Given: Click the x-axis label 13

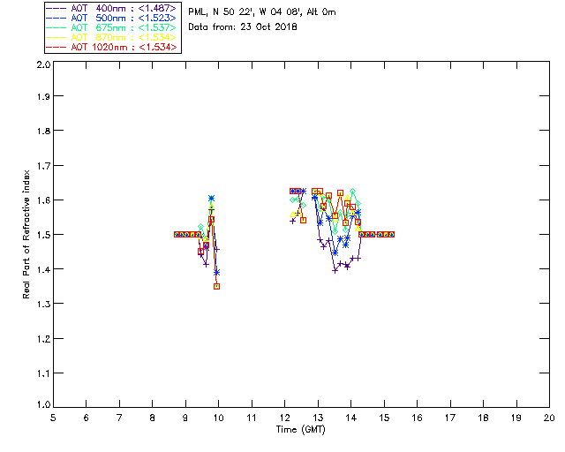Looking at the screenshot, I should pyautogui.click(x=318, y=418).
